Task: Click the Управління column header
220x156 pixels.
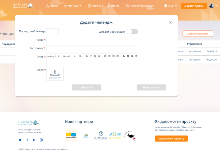Action: click(x=194, y=44)
